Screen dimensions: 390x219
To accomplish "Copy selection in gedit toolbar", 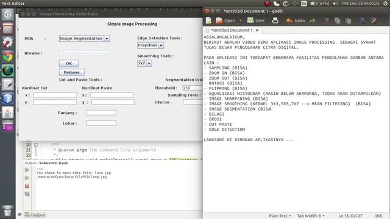I will point(337,21).
